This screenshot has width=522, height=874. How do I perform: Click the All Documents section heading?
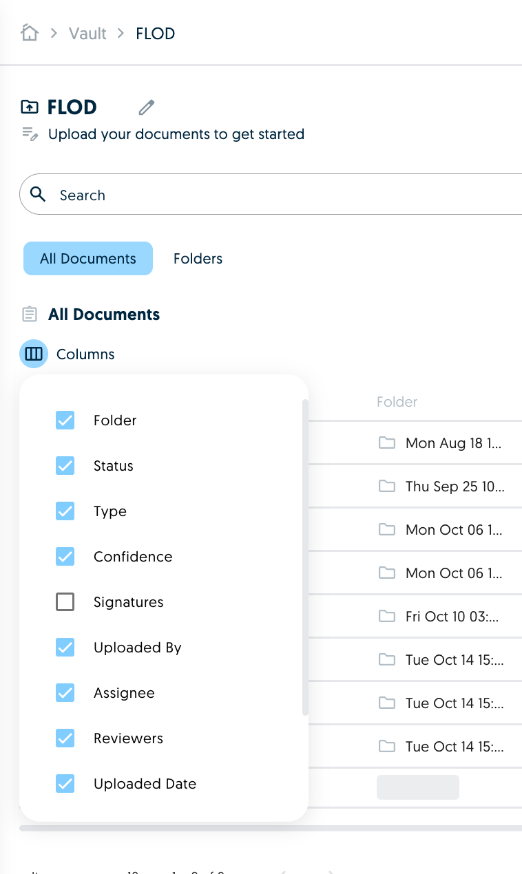(x=104, y=315)
